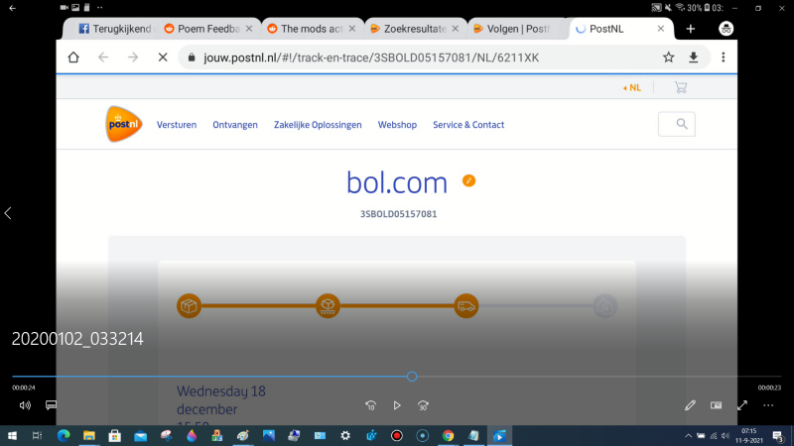Skip forward 30 seconds
Screen dimensions: 794x446
tap(424, 405)
